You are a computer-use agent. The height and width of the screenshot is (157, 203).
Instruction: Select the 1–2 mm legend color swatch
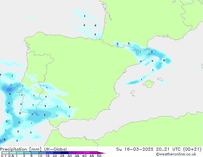20,153
